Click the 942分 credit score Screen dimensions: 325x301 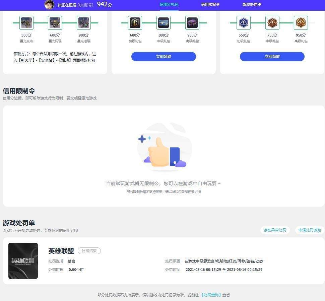pyautogui.click(x=105, y=4)
